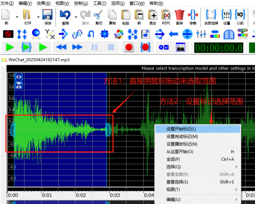Viewport: 255px width, 204px height.
Task: Click 查看选择(S) in the context menu
Action: click(x=177, y=182)
